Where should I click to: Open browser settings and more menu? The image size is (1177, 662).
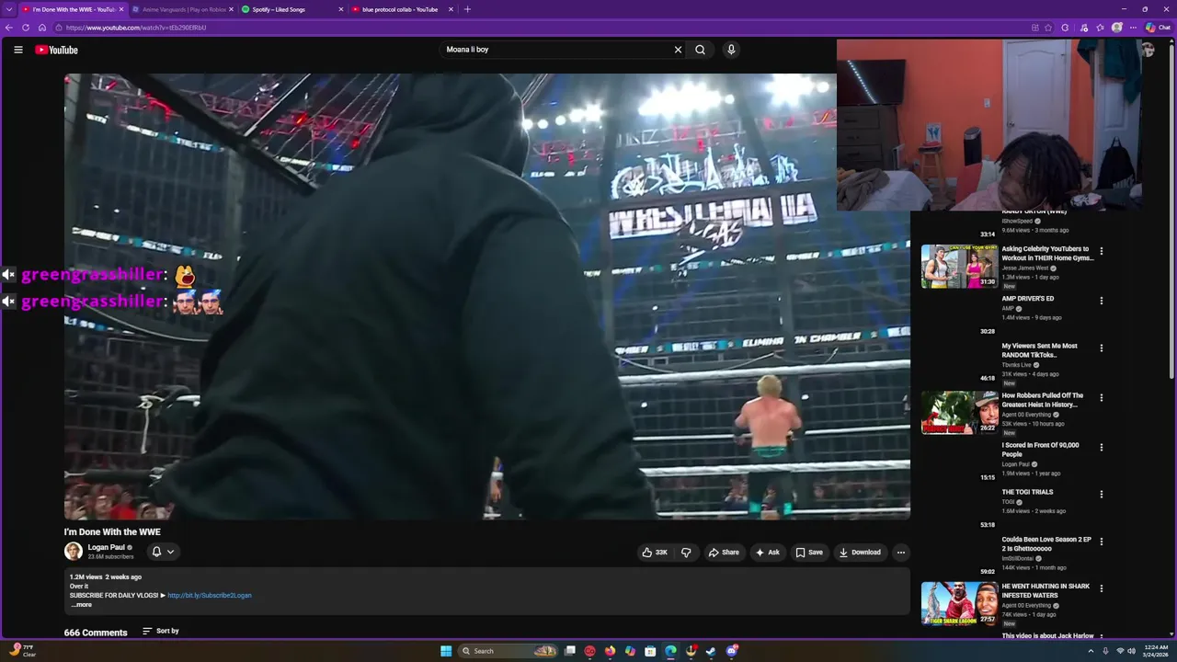pyautogui.click(x=1133, y=28)
